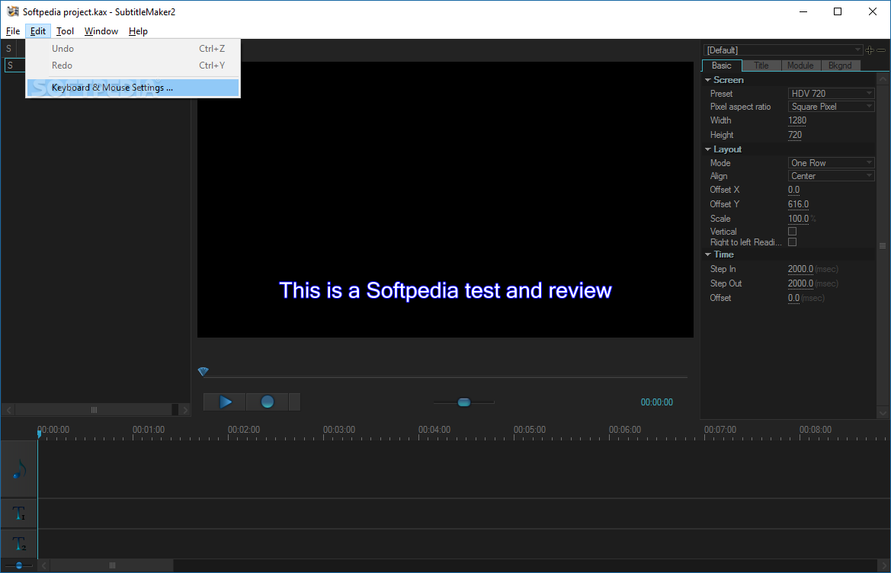Edit the Height value 720
891x573 pixels.
795,135
